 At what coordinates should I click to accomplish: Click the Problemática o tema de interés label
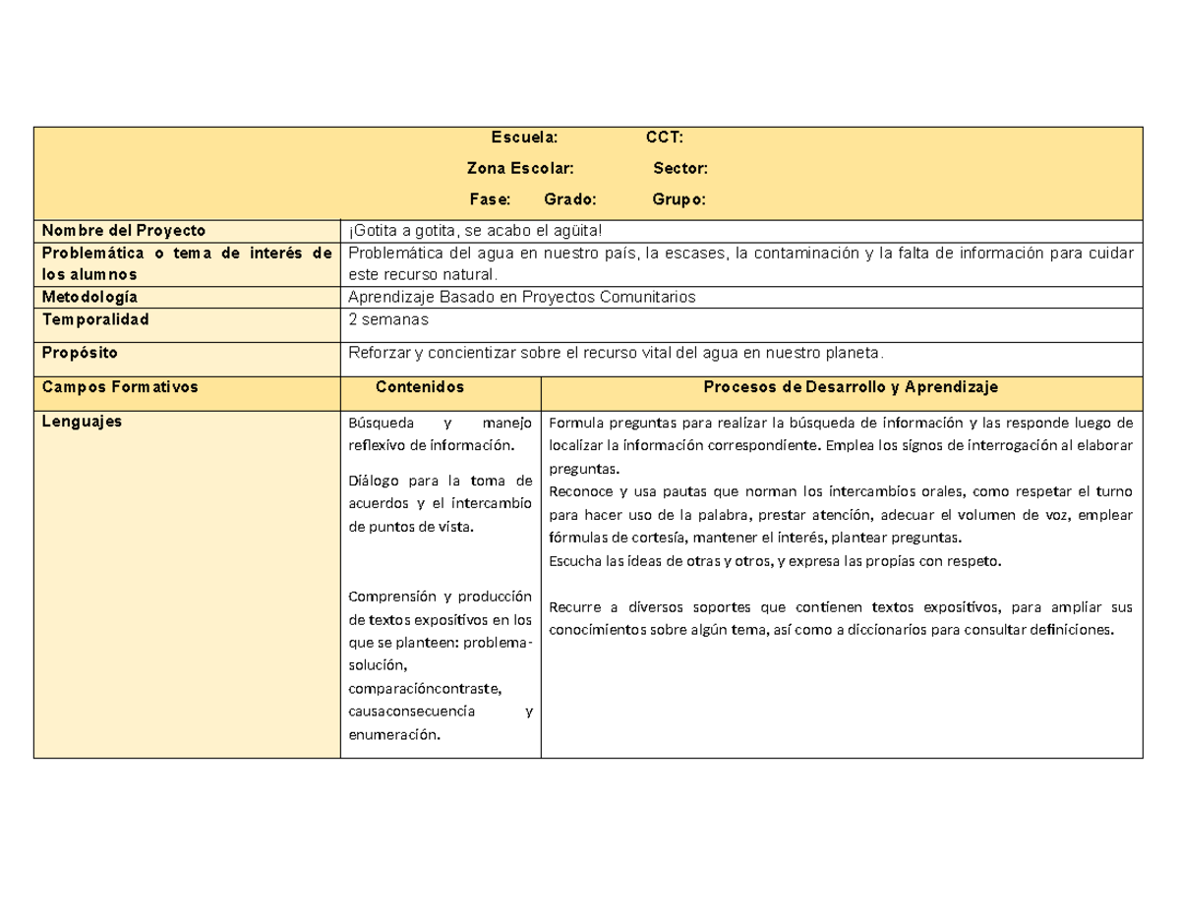(x=187, y=264)
